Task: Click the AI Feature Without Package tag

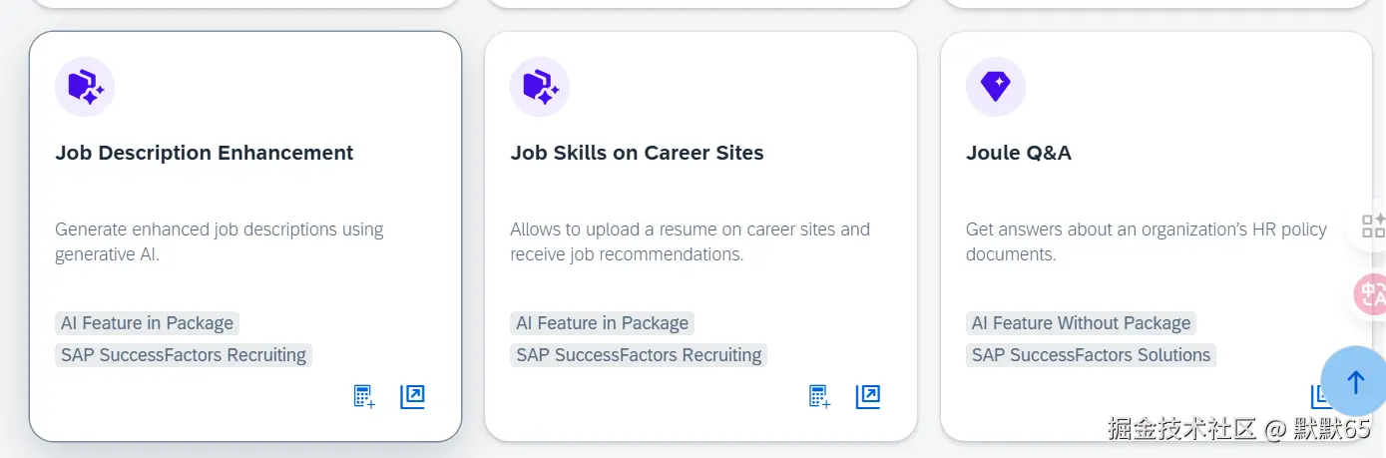Action: (x=1081, y=323)
